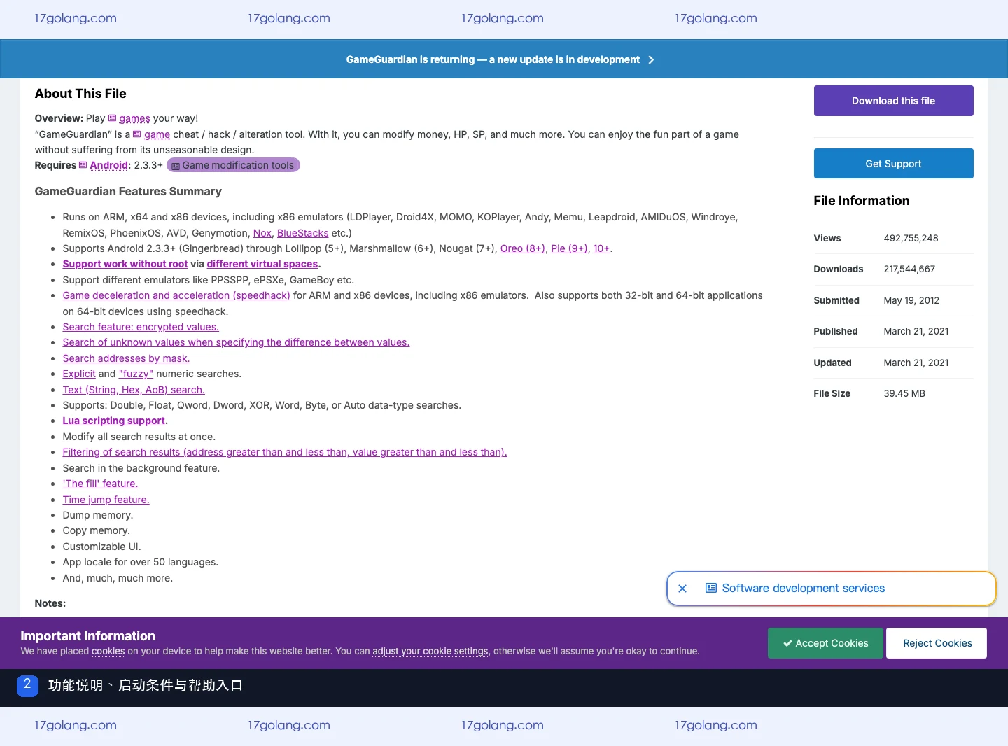Open Game deceleration and acceleration (speedhack) link
Screen dimensions: 1008x746
pos(176,295)
